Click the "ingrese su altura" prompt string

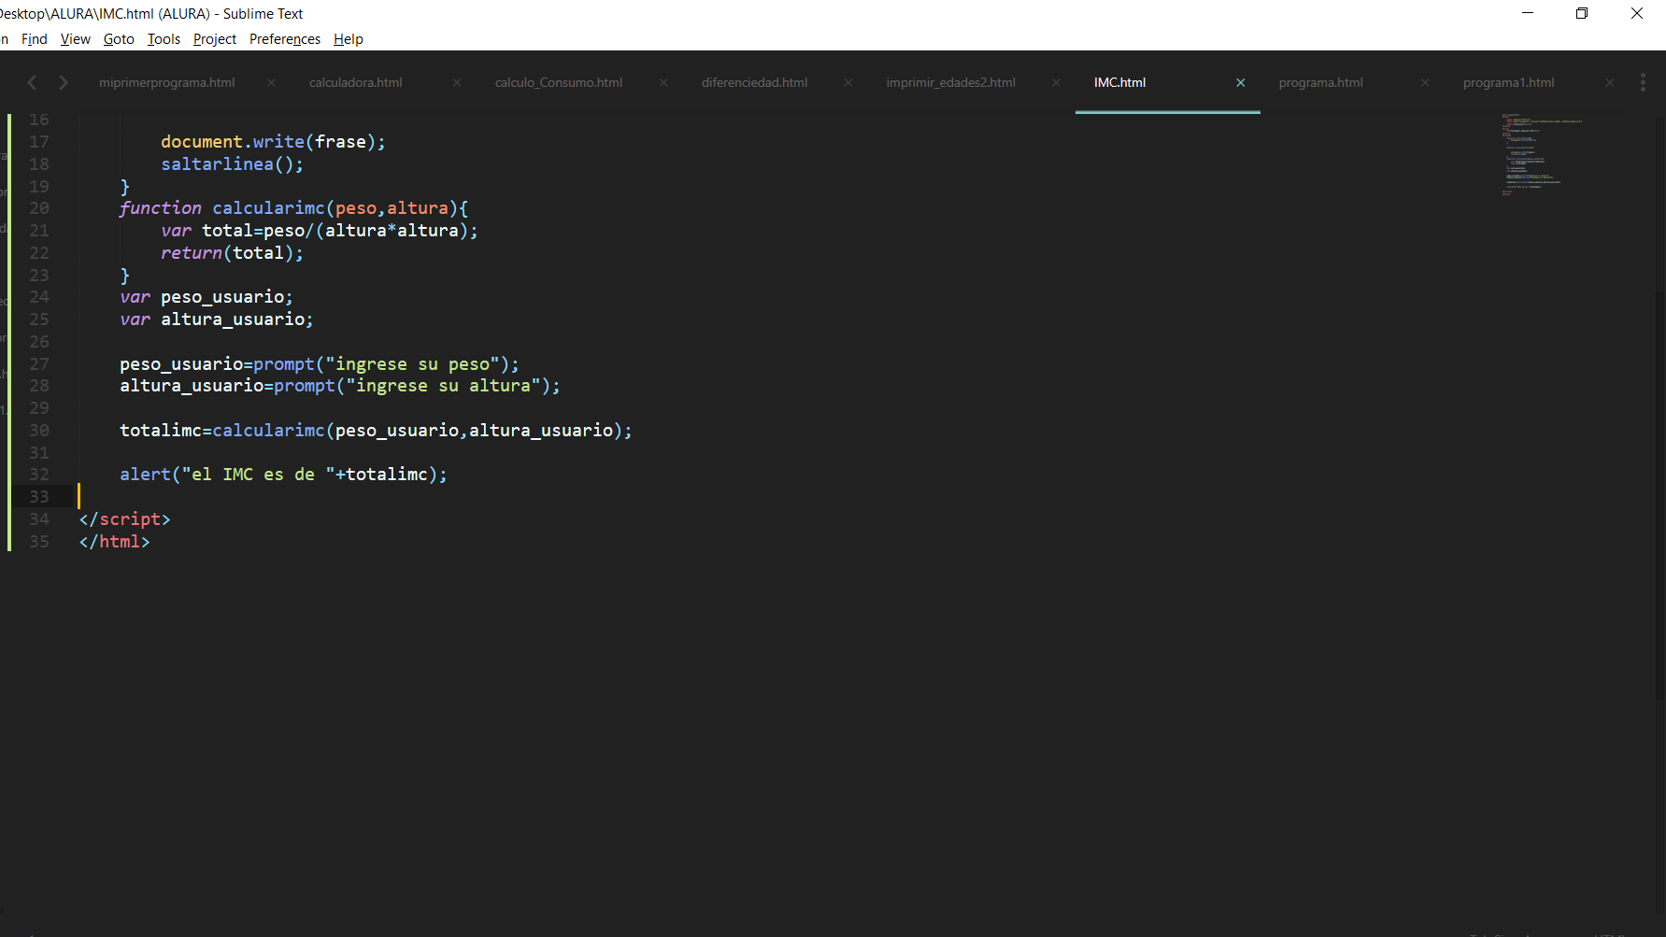click(443, 386)
